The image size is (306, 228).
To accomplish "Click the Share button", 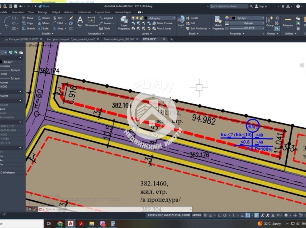I will tap(44, 6).
